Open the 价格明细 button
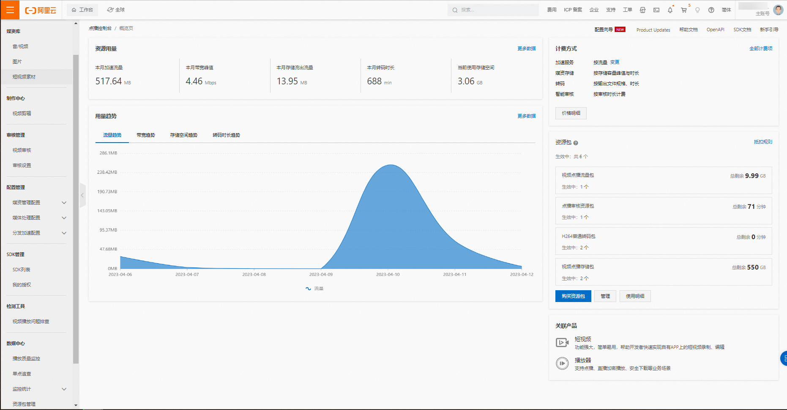787x410 pixels. click(571, 113)
